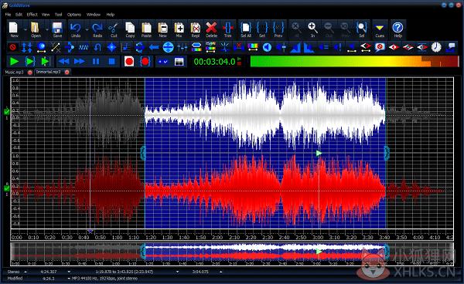Close the Immortal.mp3 tab
This screenshot has height=284, width=464.
click(x=67, y=72)
